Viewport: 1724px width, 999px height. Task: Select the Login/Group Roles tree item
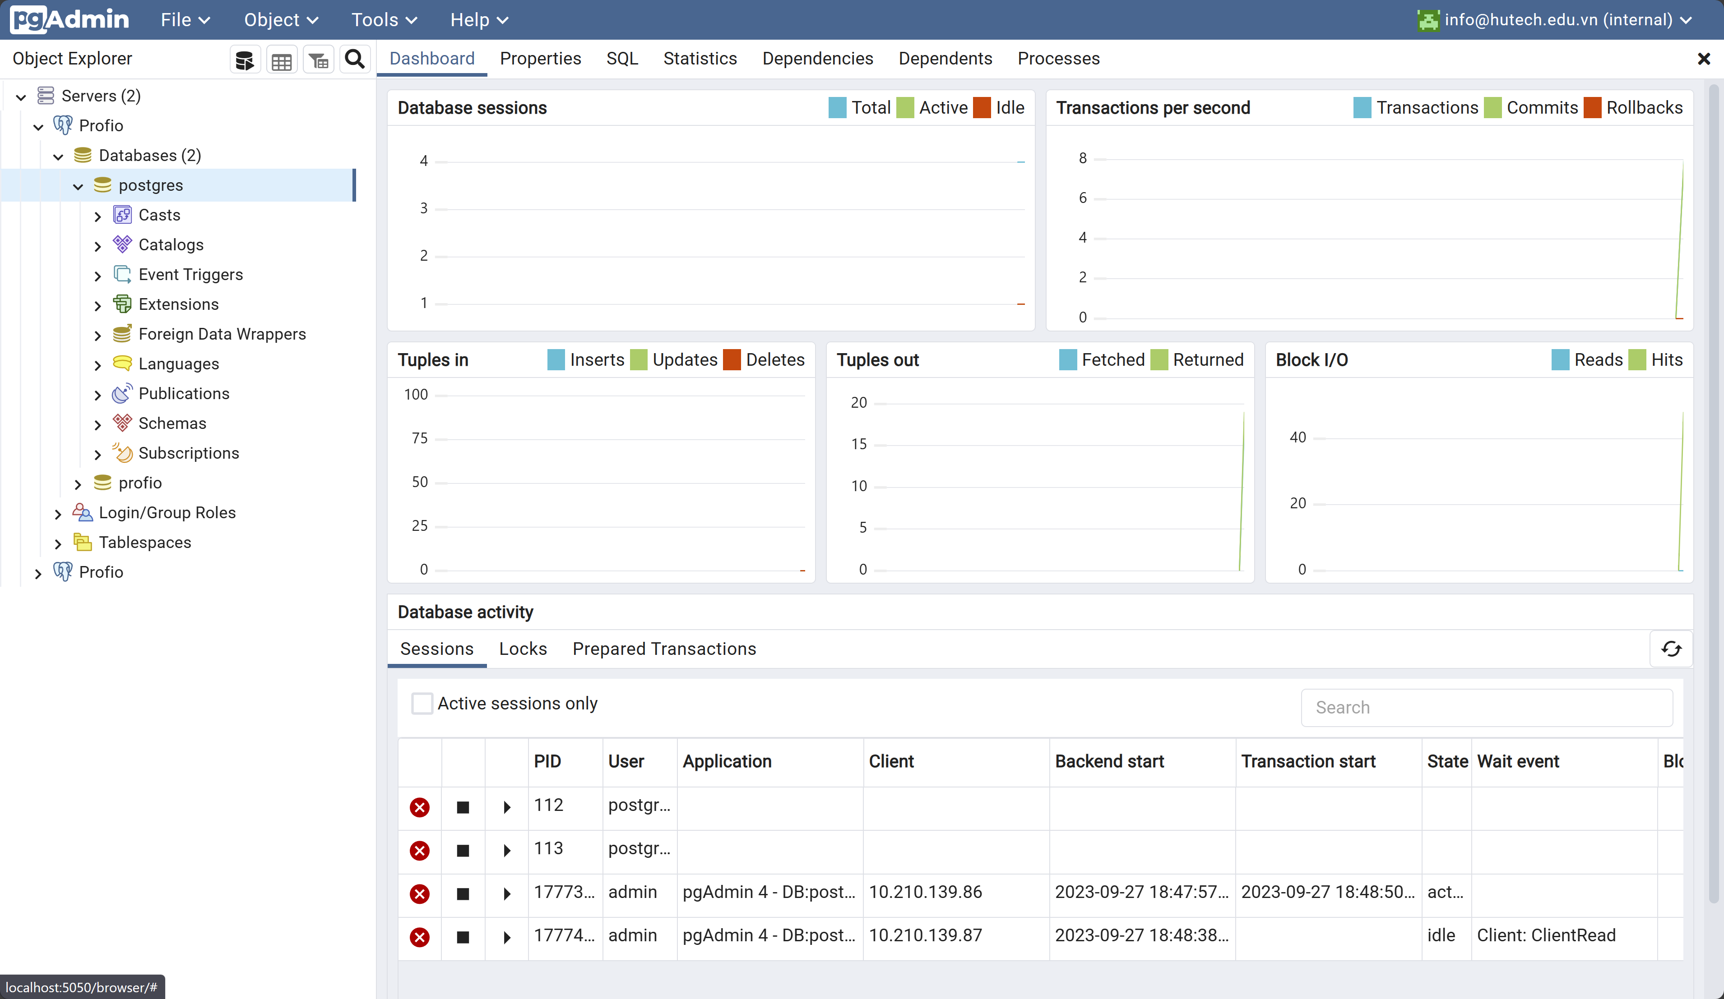(167, 513)
